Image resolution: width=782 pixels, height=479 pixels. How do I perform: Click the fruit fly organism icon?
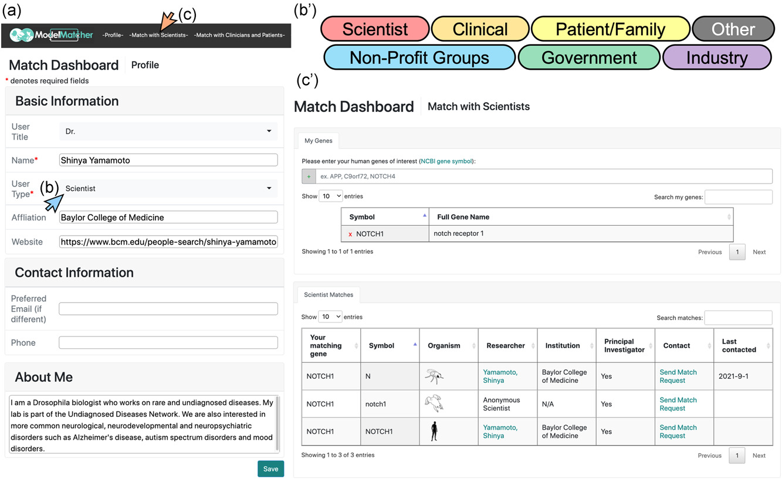click(x=434, y=376)
